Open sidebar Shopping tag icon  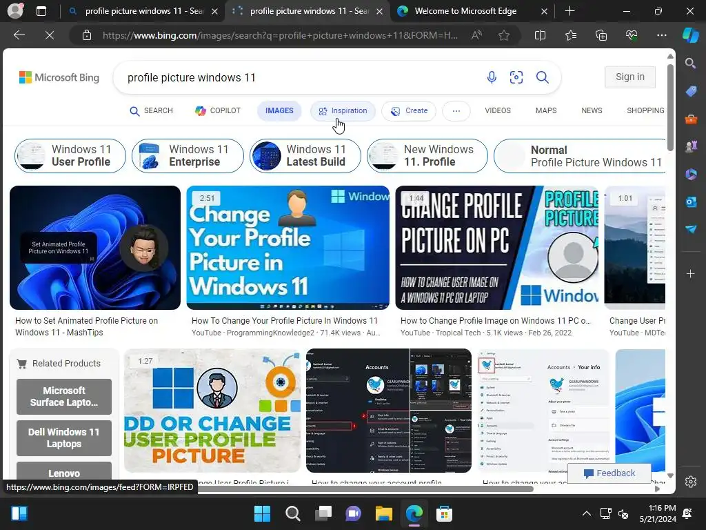pyautogui.click(x=691, y=91)
